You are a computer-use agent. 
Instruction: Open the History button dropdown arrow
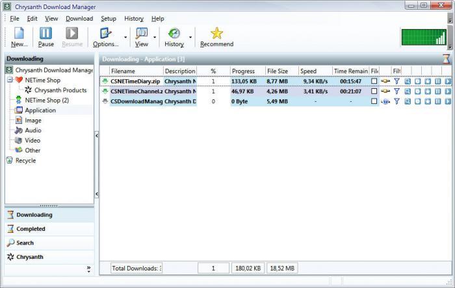190,38
